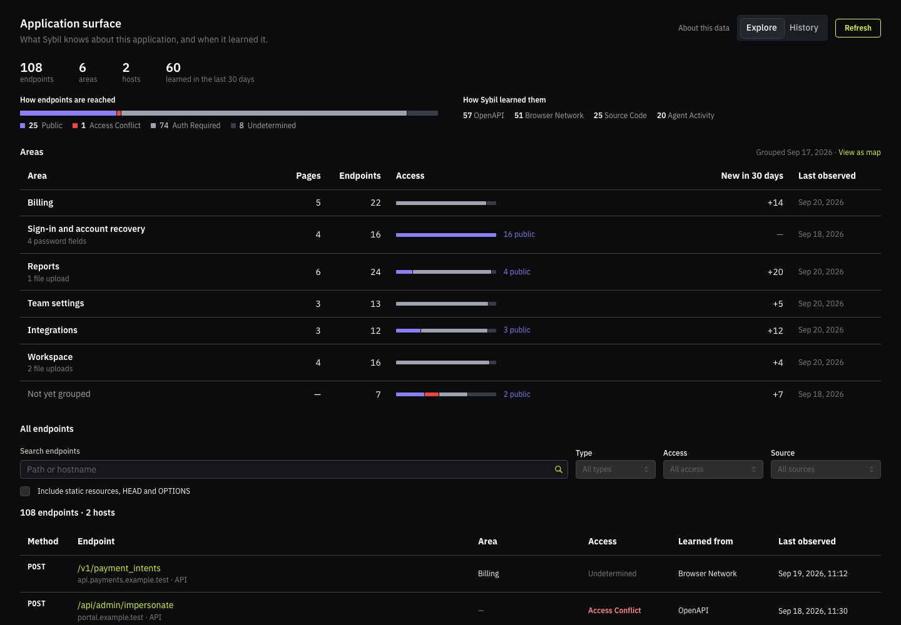Open the /api/admin/impersonate endpoint link
901x625 pixels.
(126, 605)
